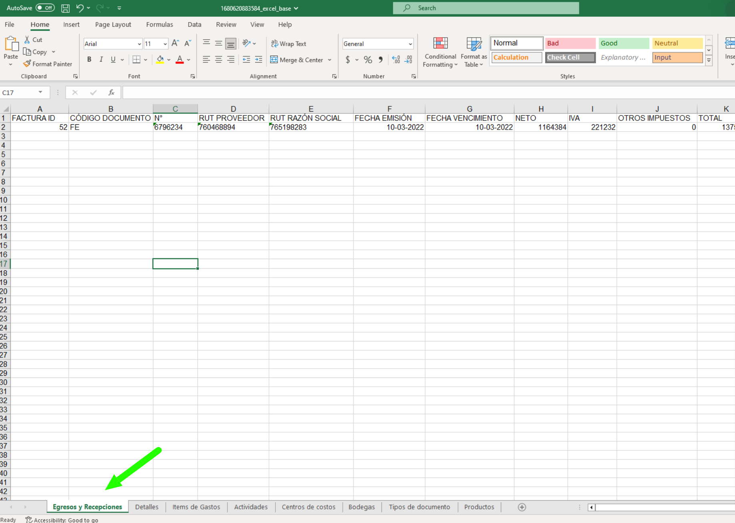Open the Name Box dropdown arrow
The width and height of the screenshot is (735, 523).
point(40,92)
